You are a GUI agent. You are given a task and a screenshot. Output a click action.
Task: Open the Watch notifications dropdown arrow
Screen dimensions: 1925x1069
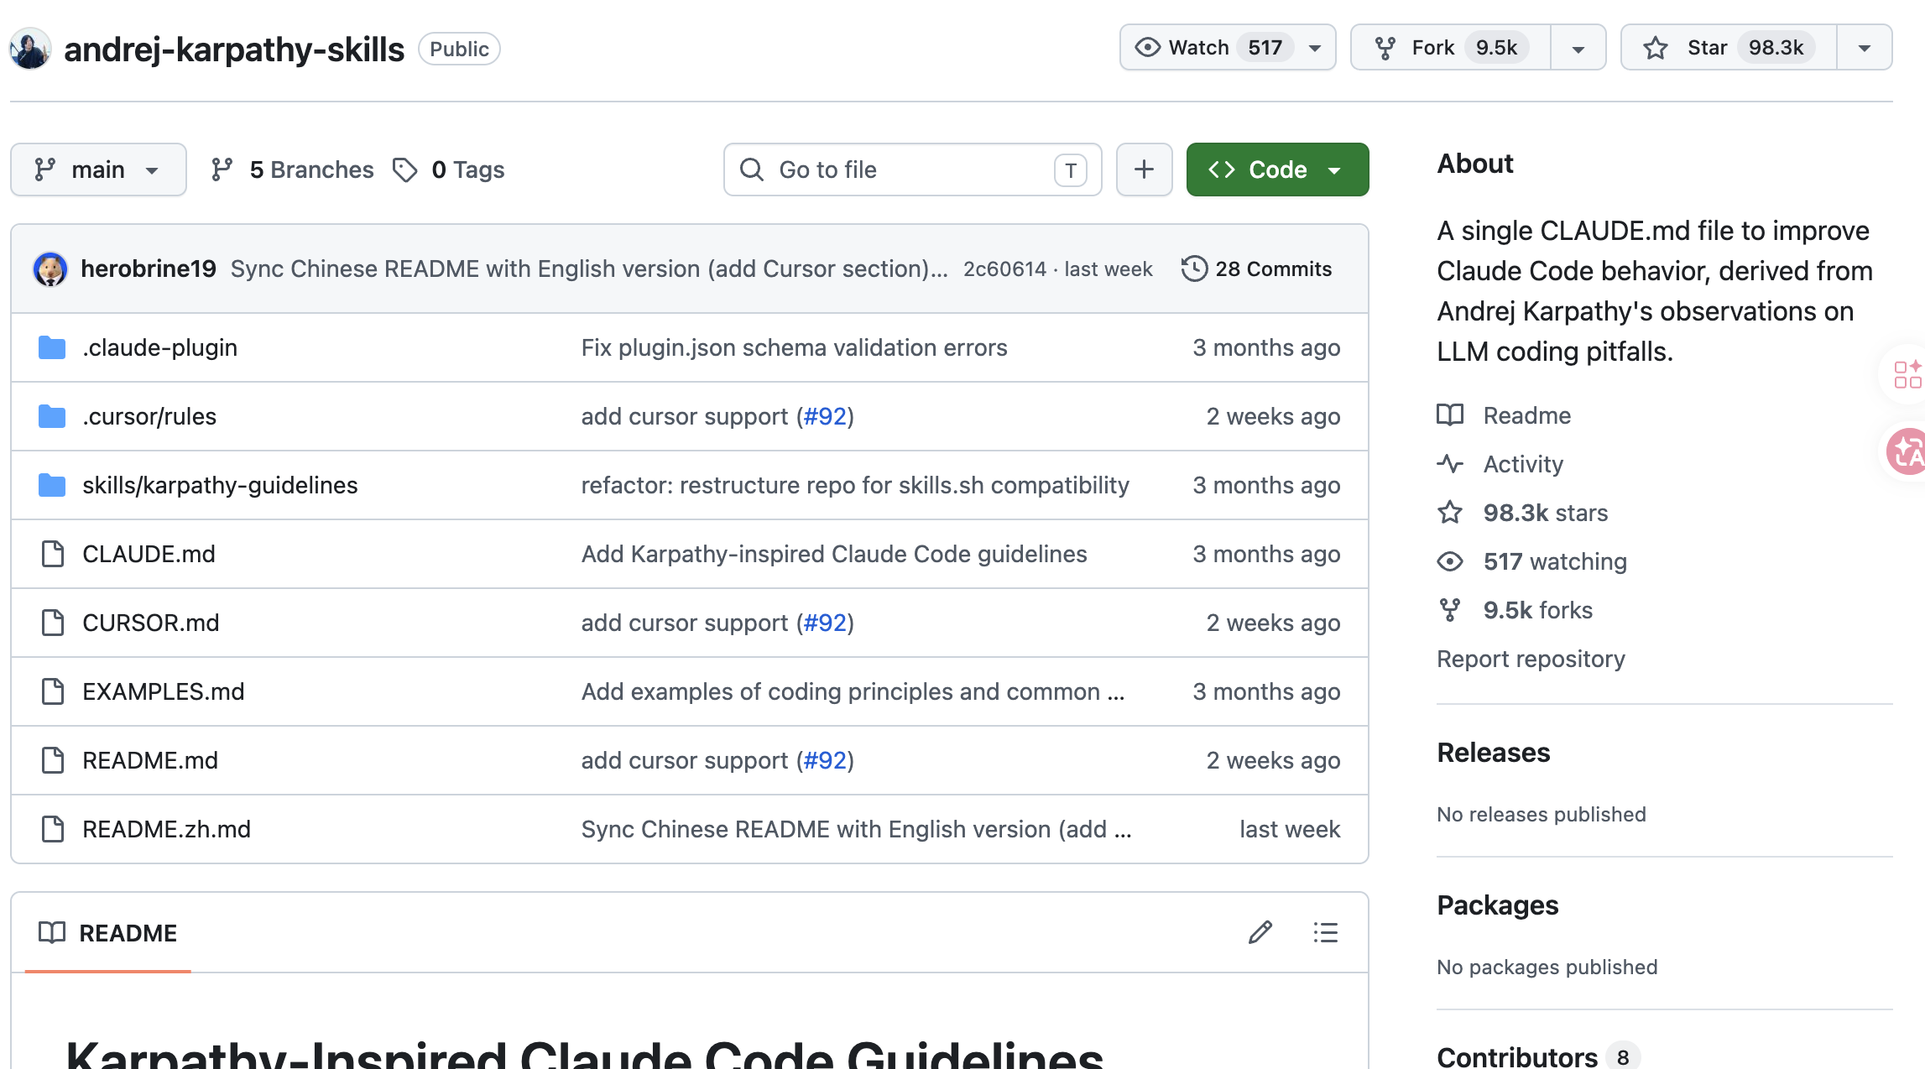pyautogui.click(x=1315, y=48)
